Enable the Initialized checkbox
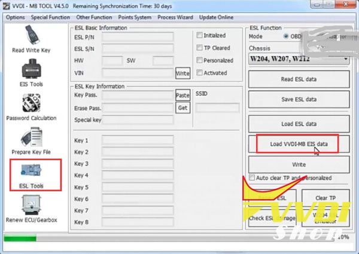Screen dimensions: 359x254 [199, 35]
